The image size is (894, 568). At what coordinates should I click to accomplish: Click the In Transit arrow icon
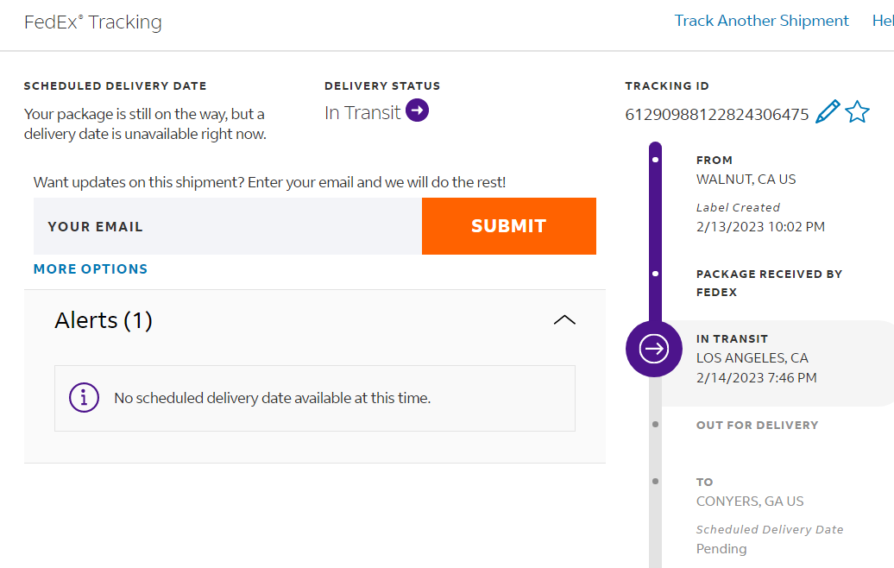click(418, 111)
